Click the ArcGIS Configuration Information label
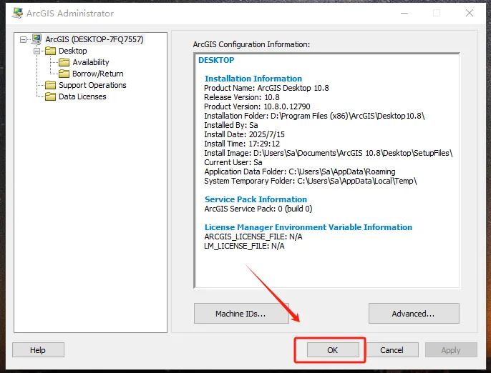 [x=251, y=44]
